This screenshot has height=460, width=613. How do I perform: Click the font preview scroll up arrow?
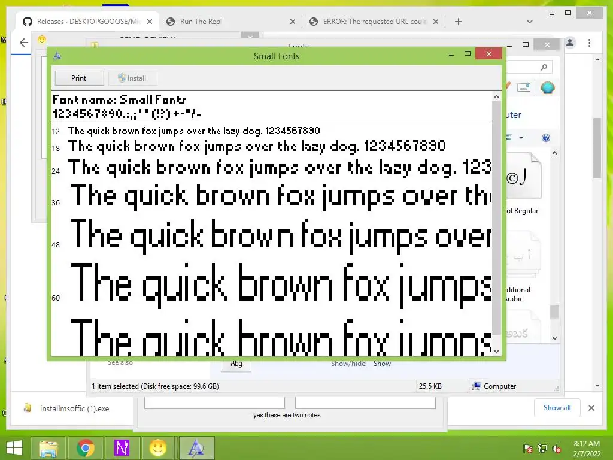coord(496,96)
